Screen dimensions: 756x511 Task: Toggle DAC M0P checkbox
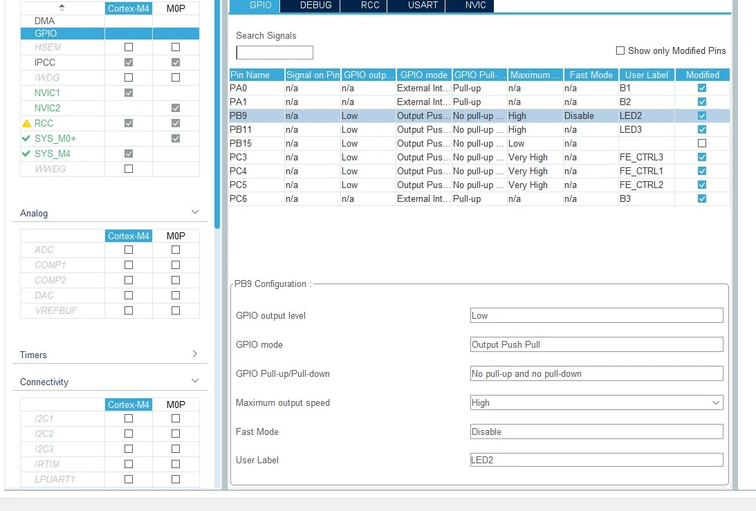pos(176,295)
